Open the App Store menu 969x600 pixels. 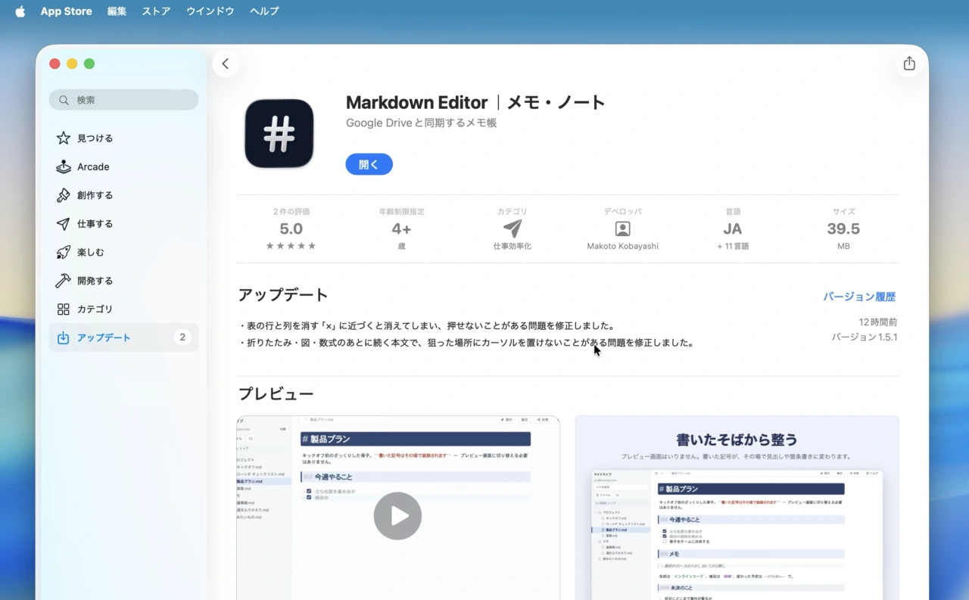pos(66,11)
